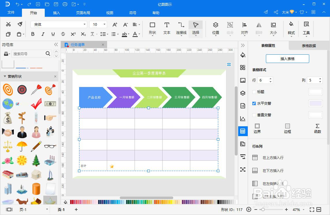The width and height of the screenshot is (330, 215).
Task: Select the Connector line tool
Action: pos(181,28)
